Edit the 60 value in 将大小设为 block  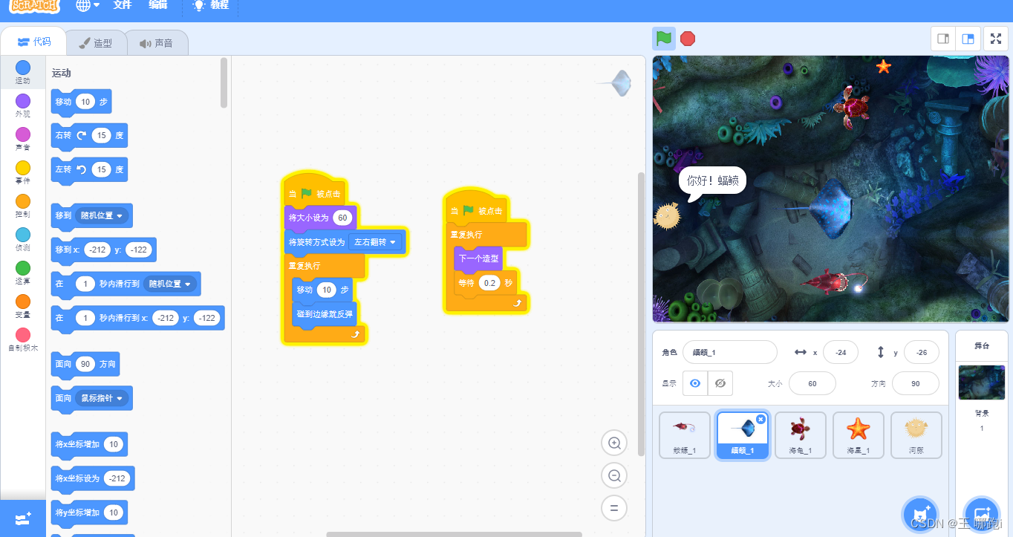coord(342,218)
